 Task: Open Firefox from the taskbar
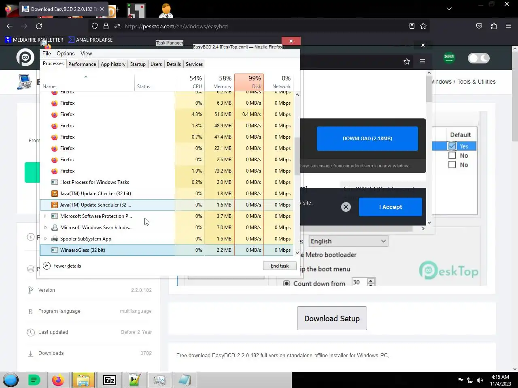58,380
